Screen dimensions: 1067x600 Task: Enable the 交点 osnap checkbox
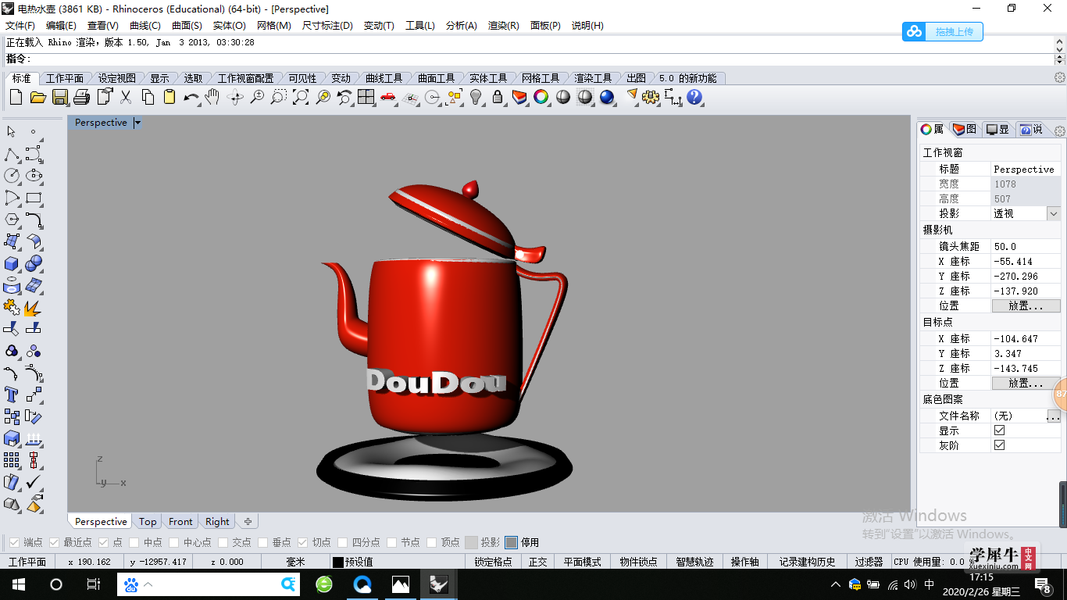223,542
